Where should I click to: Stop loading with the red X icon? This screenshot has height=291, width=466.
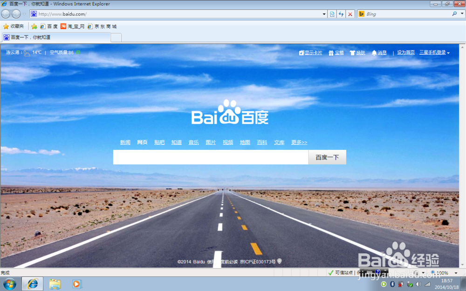pos(350,14)
